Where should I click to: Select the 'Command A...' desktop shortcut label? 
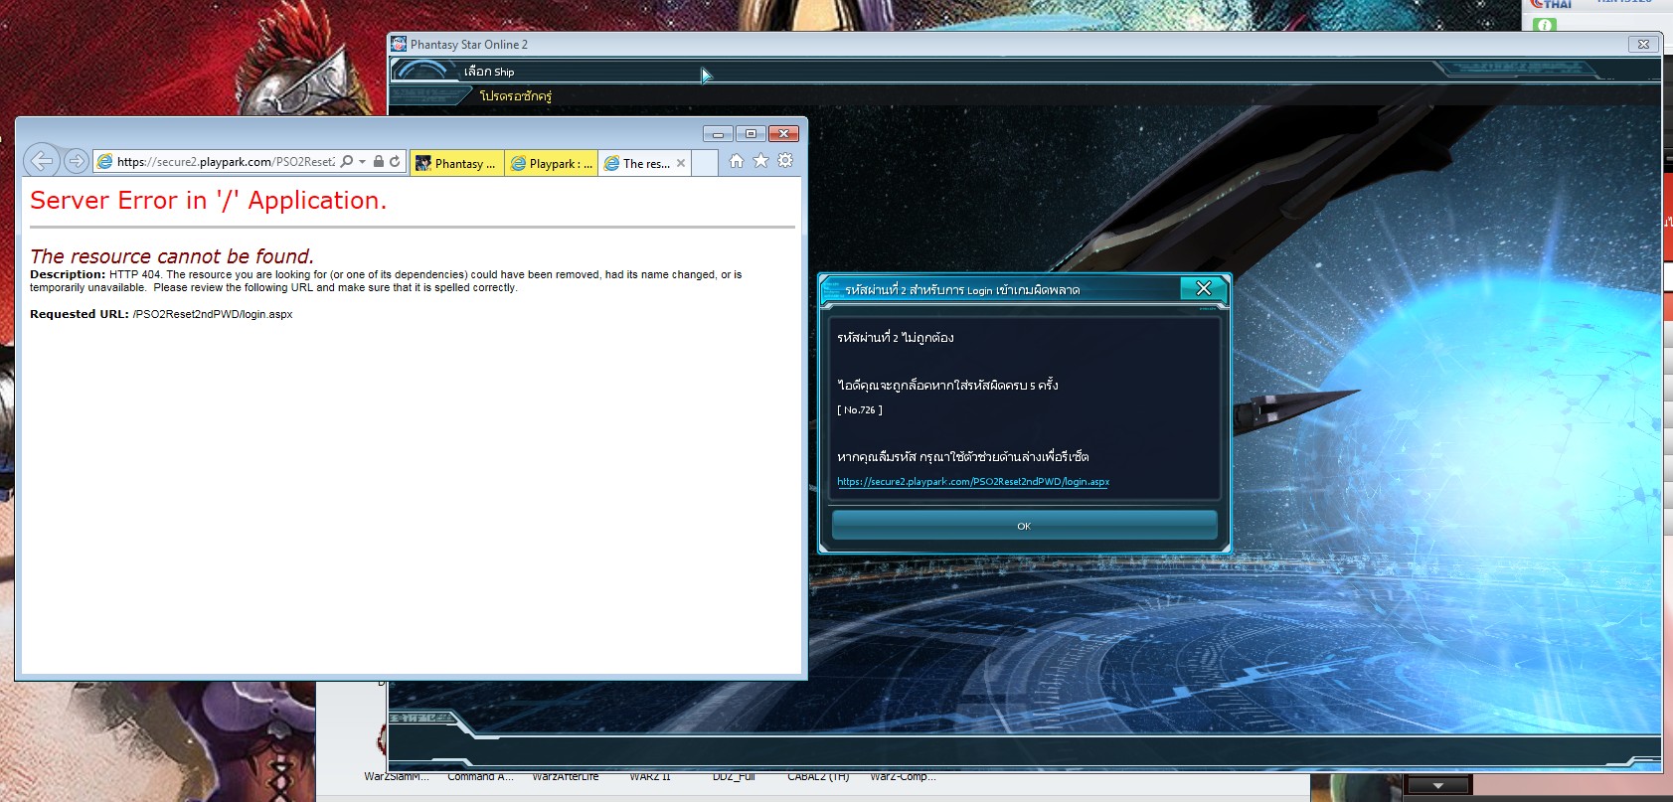click(x=480, y=776)
